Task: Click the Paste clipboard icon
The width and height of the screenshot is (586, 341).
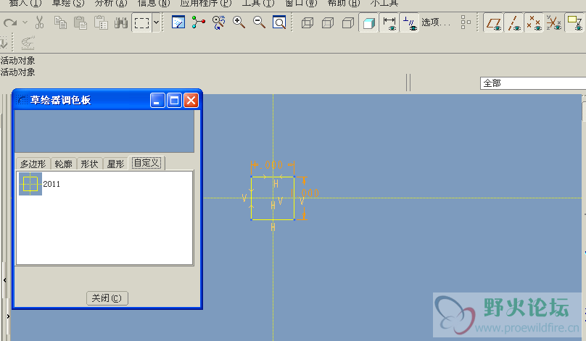Action: coord(81,22)
